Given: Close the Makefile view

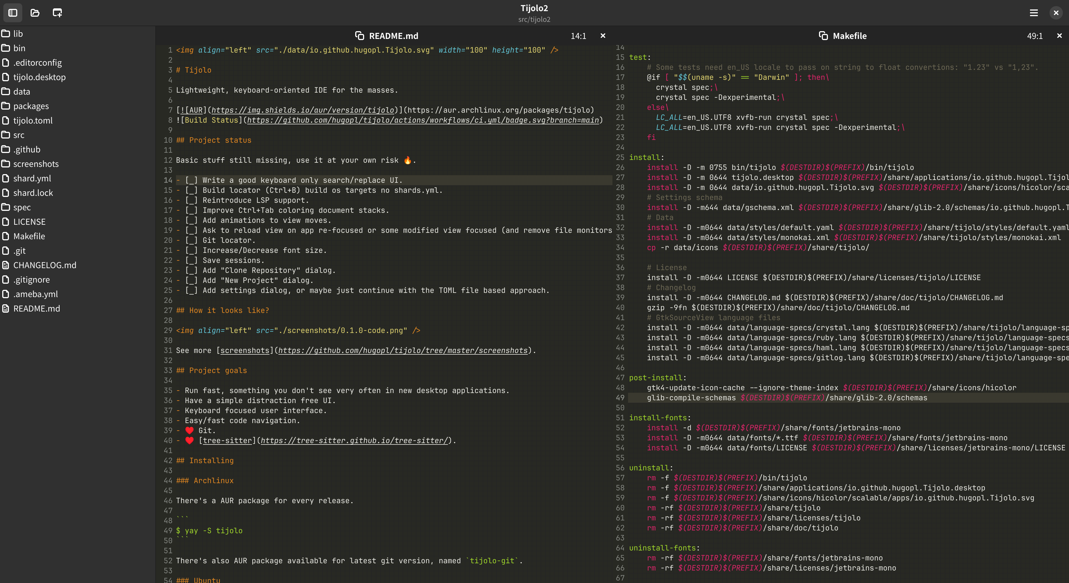Looking at the screenshot, I should [x=1060, y=36].
